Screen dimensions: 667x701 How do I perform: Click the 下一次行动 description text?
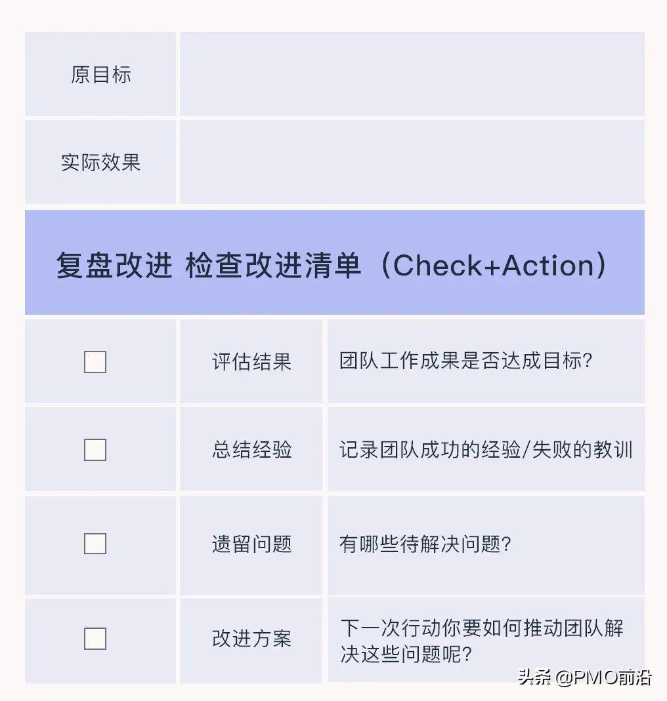coord(481,641)
